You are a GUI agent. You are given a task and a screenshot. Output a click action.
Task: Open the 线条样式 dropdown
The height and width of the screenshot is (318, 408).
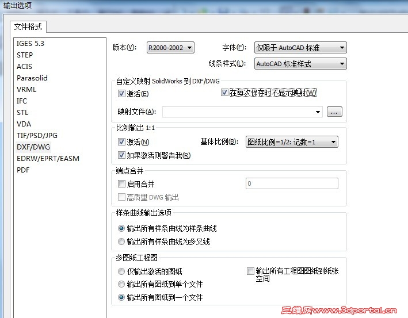300,64
